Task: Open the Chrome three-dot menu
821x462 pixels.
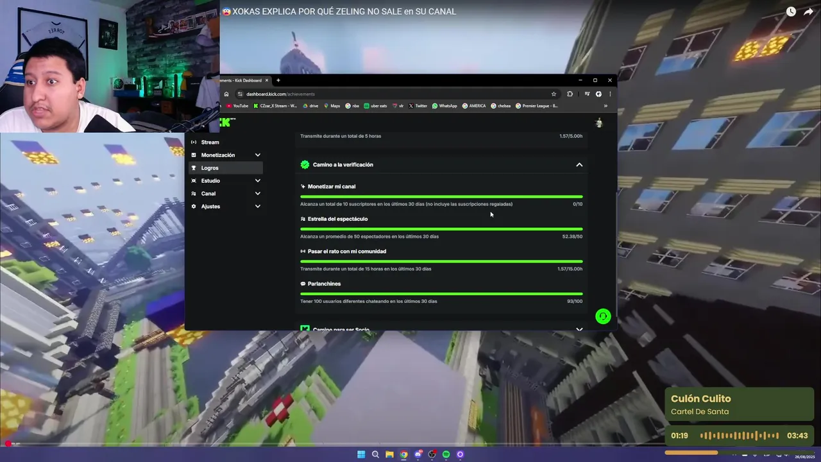Action: click(609, 94)
